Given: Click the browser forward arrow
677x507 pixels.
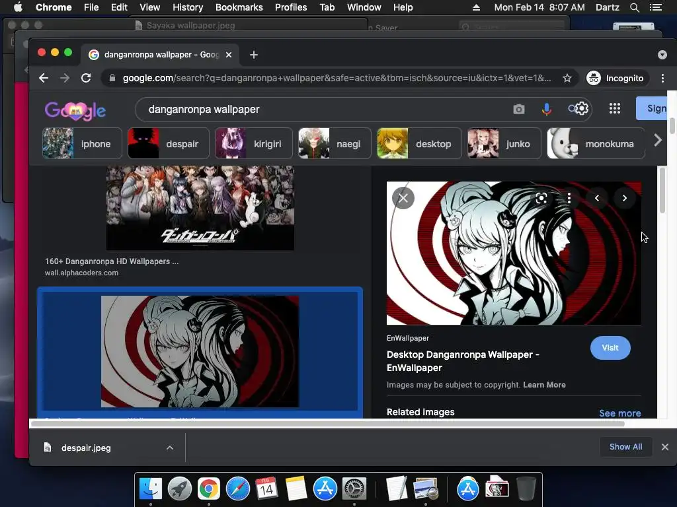Looking at the screenshot, I should click(65, 78).
